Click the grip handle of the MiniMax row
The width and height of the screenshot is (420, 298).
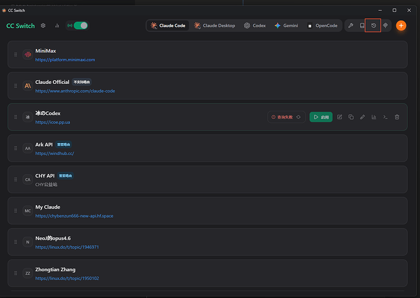(16, 55)
